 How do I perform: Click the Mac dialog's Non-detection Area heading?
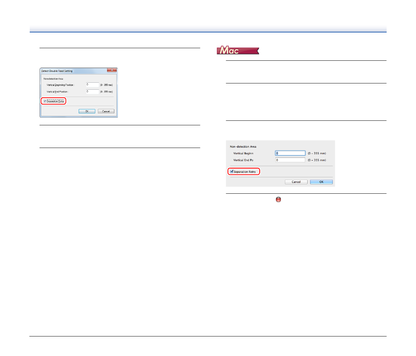coord(243,147)
